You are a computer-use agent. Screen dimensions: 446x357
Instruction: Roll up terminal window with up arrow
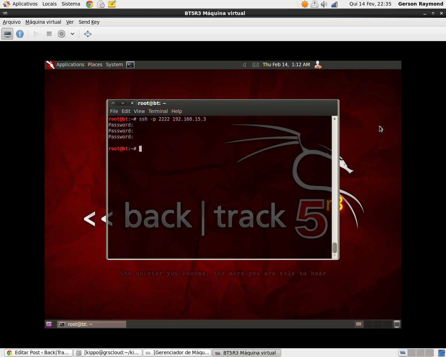coord(113,103)
